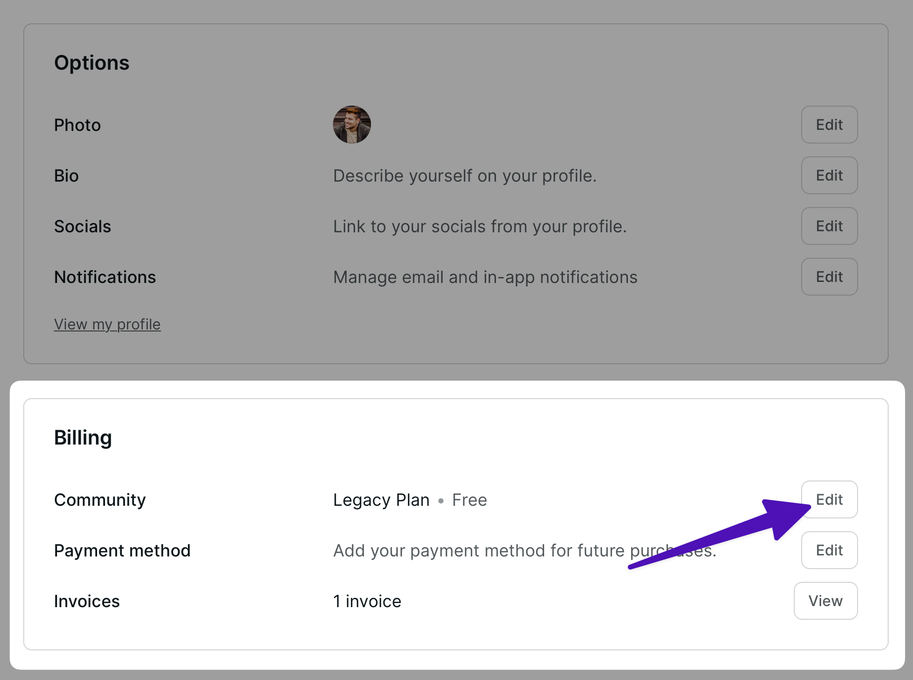This screenshot has height=680, width=913.
Task: Click the "1 invoice" text
Action: tap(367, 601)
